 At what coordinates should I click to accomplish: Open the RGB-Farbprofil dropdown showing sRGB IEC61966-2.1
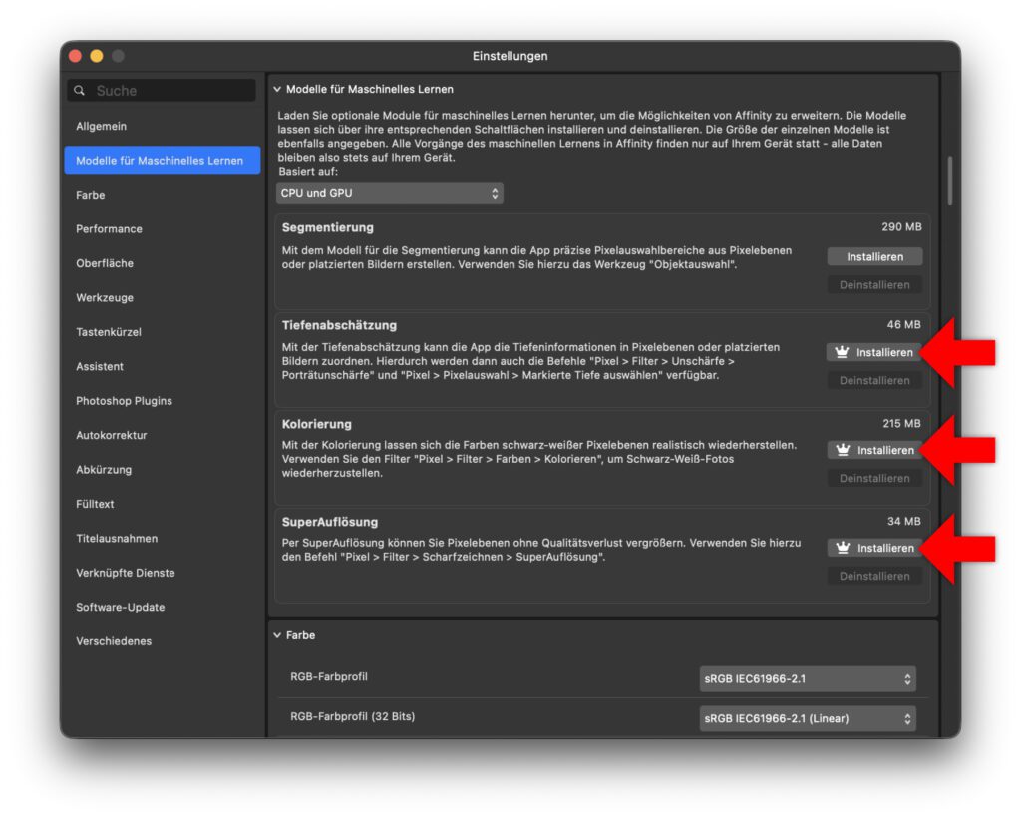(x=806, y=677)
